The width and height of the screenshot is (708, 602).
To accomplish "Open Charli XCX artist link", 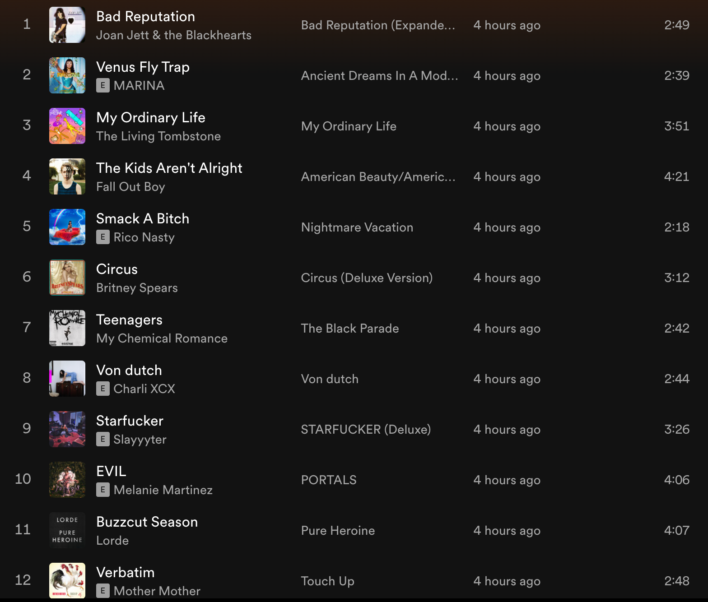I will click(x=144, y=389).
